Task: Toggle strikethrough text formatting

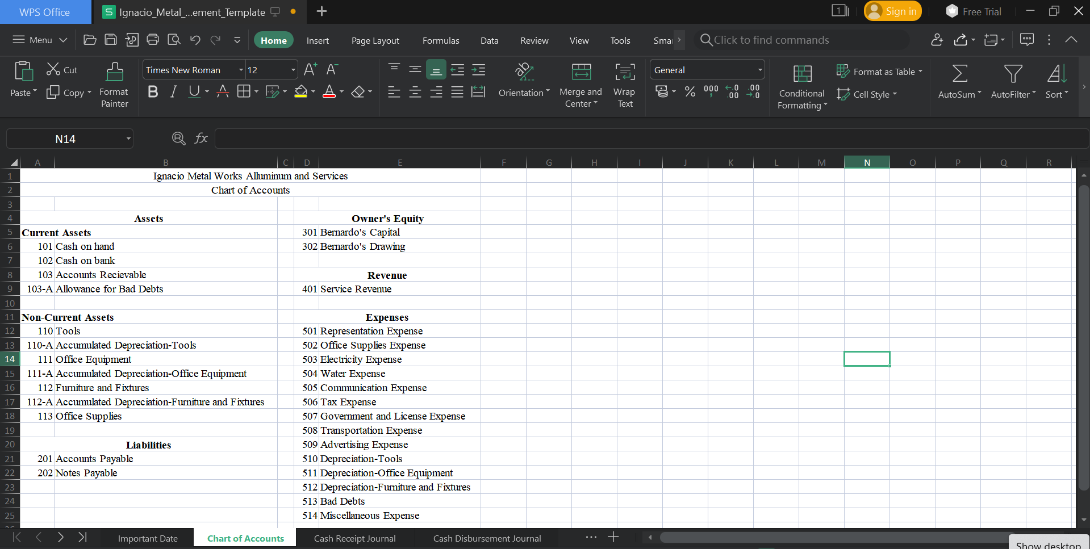Action: [x=223, y=91]
